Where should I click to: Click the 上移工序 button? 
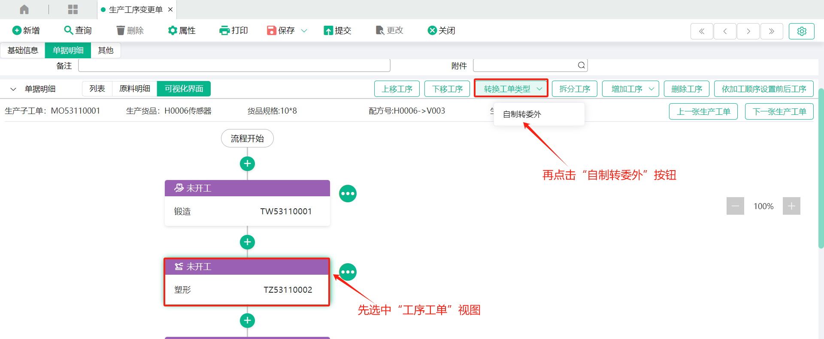point(397,89)
